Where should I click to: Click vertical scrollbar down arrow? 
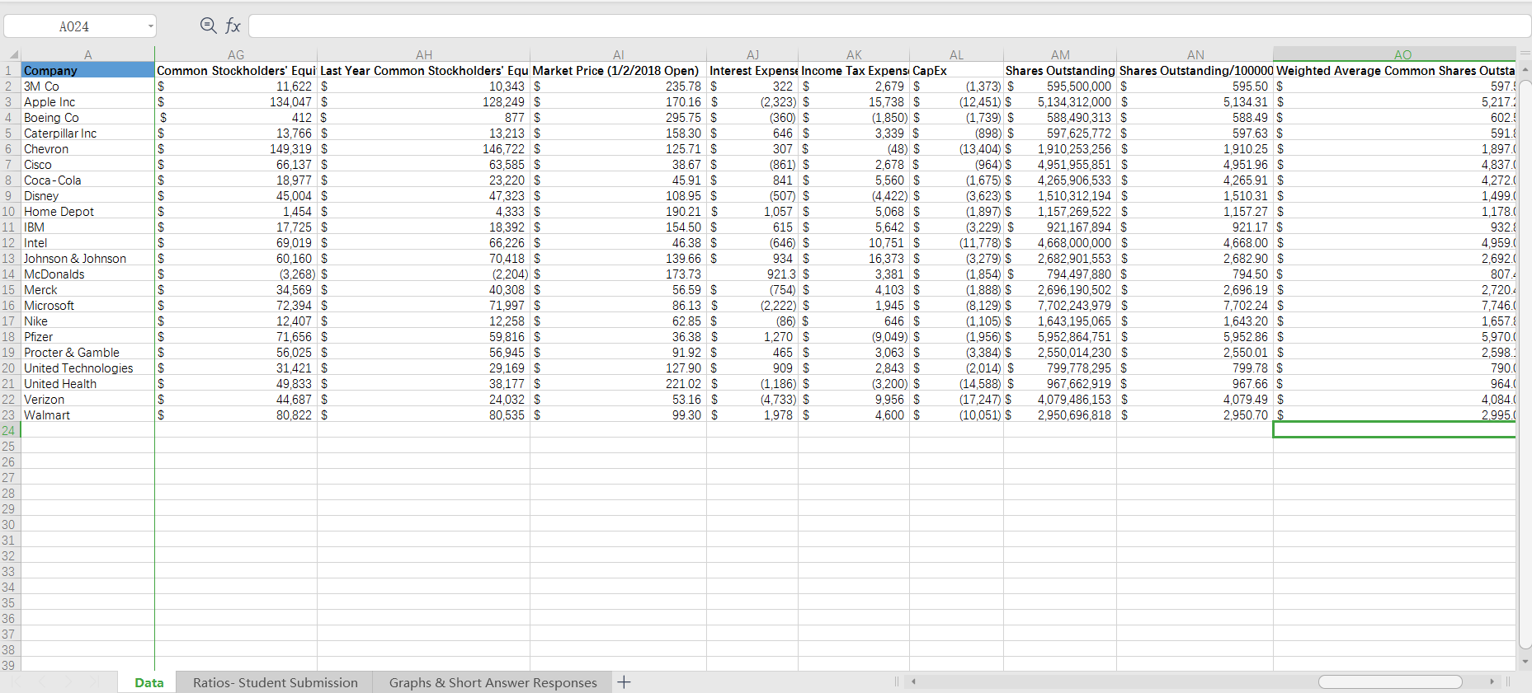pos(1525,661)
